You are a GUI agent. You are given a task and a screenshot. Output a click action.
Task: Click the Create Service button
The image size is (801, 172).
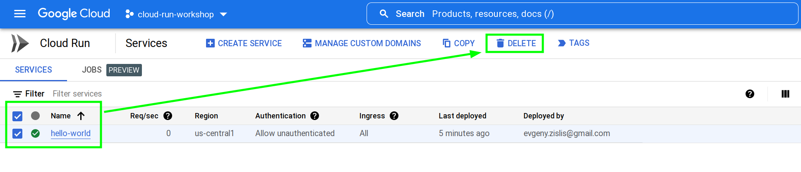click(x=244, y=43)
